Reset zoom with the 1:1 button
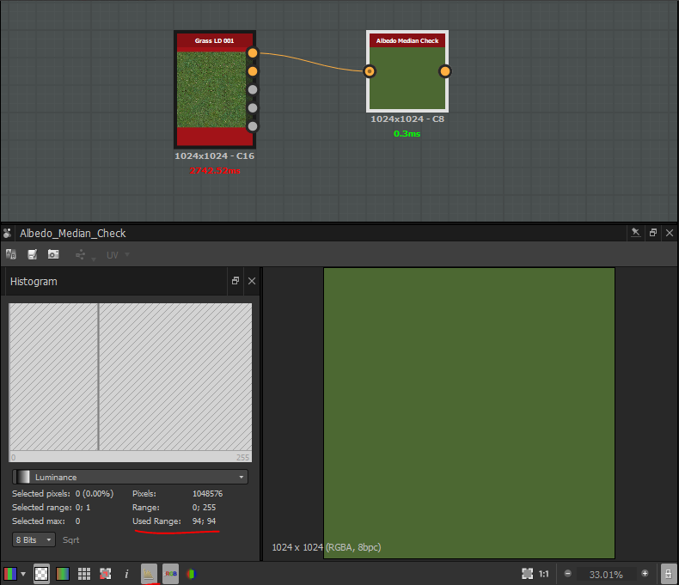 [x=544, y=573]
